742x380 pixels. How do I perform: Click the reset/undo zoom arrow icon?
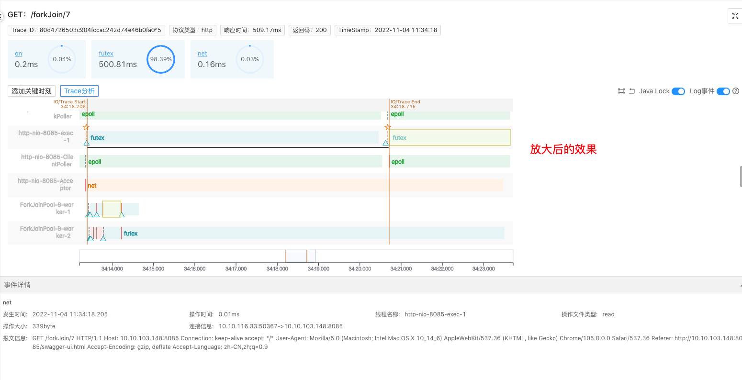click(632, 91)
